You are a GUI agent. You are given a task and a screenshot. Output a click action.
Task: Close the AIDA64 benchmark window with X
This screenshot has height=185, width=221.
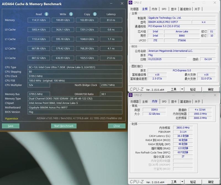coord(122,3)
